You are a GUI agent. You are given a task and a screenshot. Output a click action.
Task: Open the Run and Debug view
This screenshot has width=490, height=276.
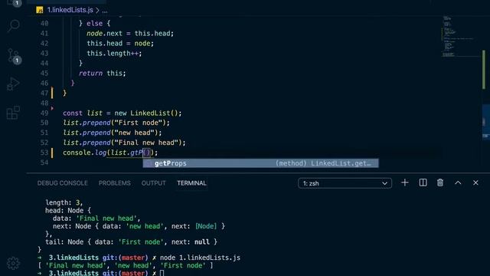click(x=13, y=84)
